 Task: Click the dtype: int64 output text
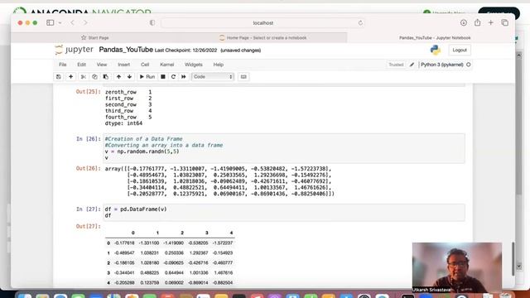[123, 123]
